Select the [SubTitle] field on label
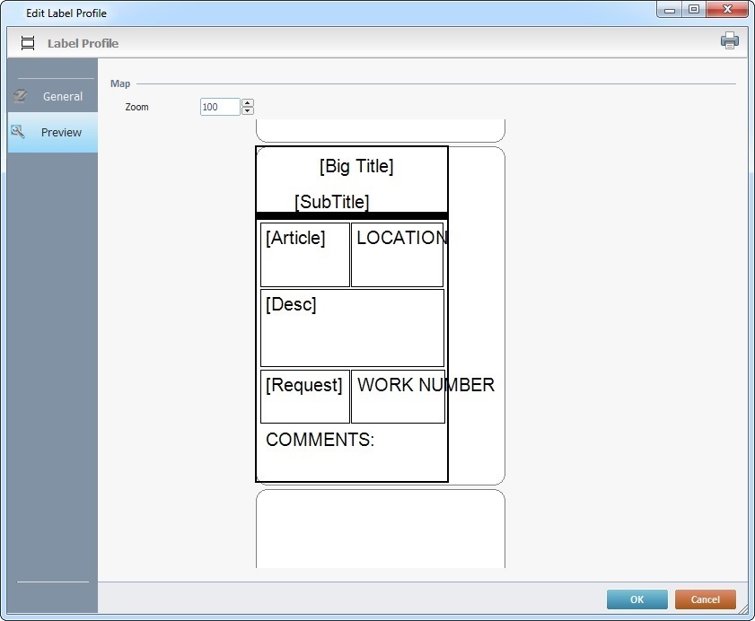The image size is (755, 621). tap(331, 202)
